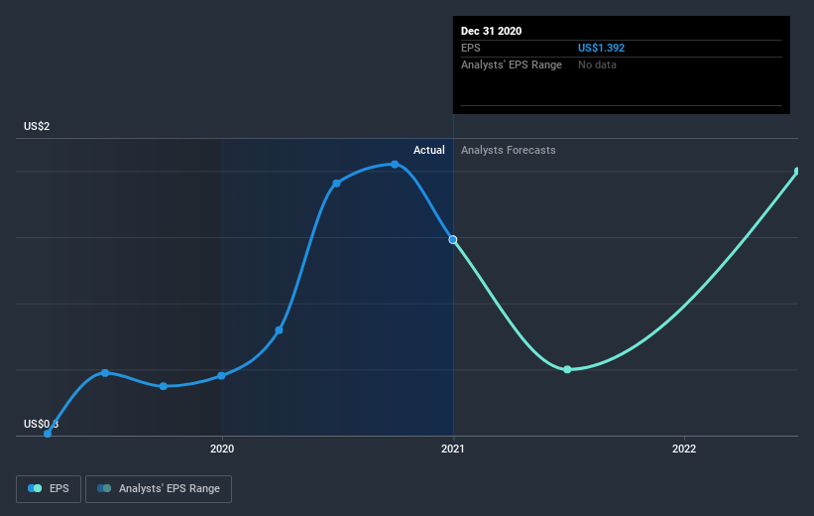Click the EPS data point at the start of 2020
Image resolution: width=814 pixels, height=516 pixels.
(x=222, y=376)
